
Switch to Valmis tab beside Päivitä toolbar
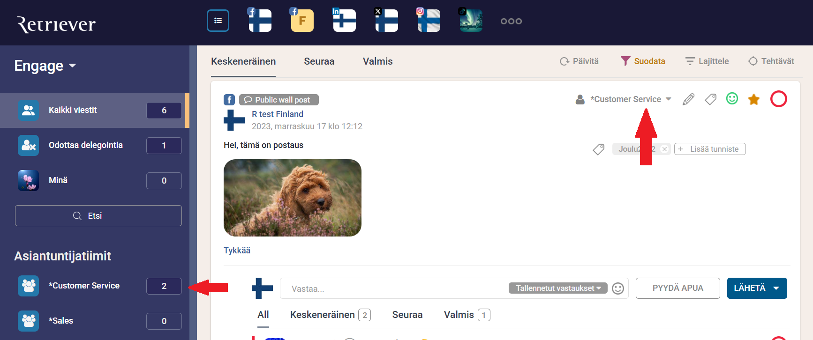378,61
